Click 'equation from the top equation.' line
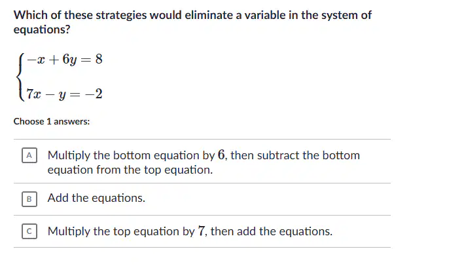Image resolution: width=464 pixels, height=268 pixels. (x=130, y=170)
